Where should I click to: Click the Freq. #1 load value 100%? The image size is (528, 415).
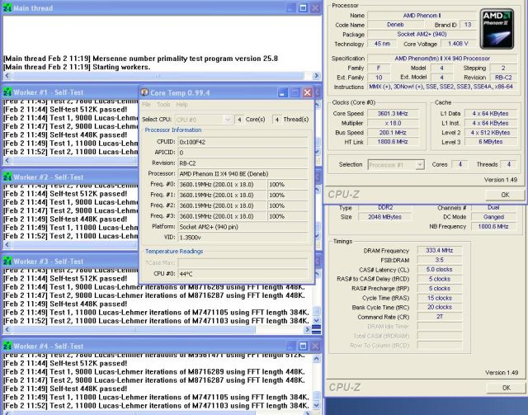(x=288, y=195)
